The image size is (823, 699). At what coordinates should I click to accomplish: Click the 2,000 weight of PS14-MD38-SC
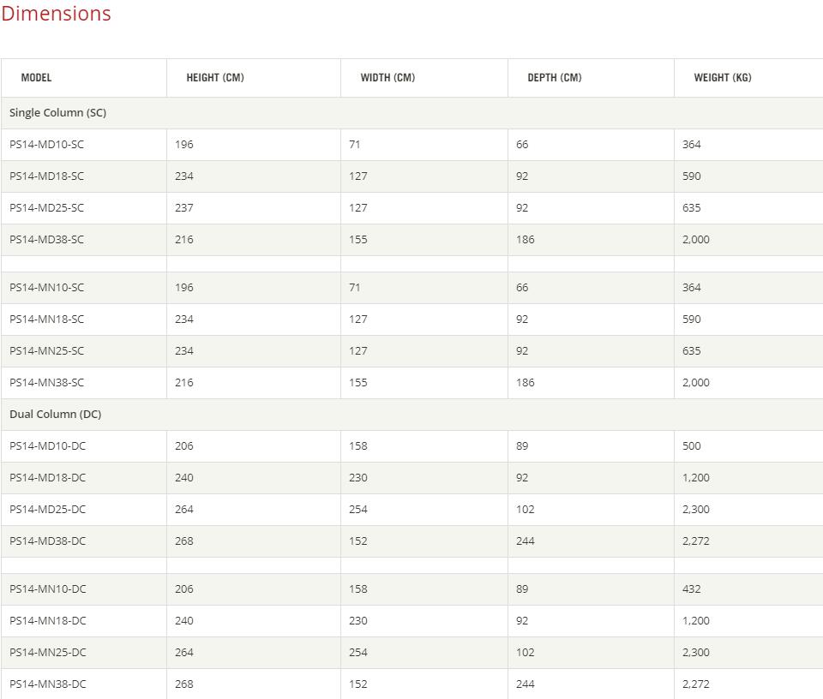click(696, 240)
